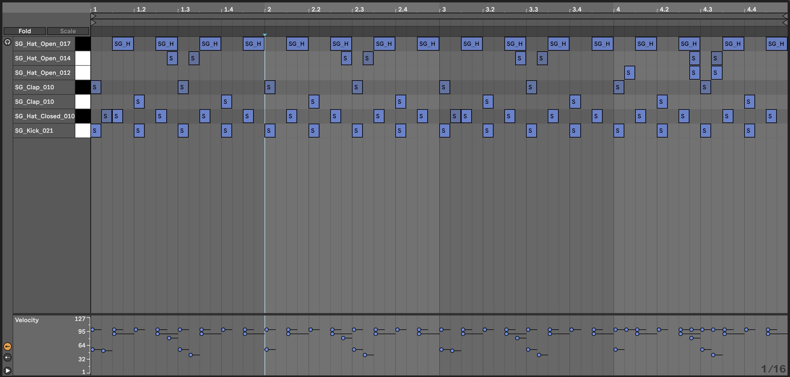The width and height of the screenshot is (790, 377).
Task: Select the last SG_Hat_Open_017 note in bar 4
Action: pyautogui.click(x=776, y=44)
